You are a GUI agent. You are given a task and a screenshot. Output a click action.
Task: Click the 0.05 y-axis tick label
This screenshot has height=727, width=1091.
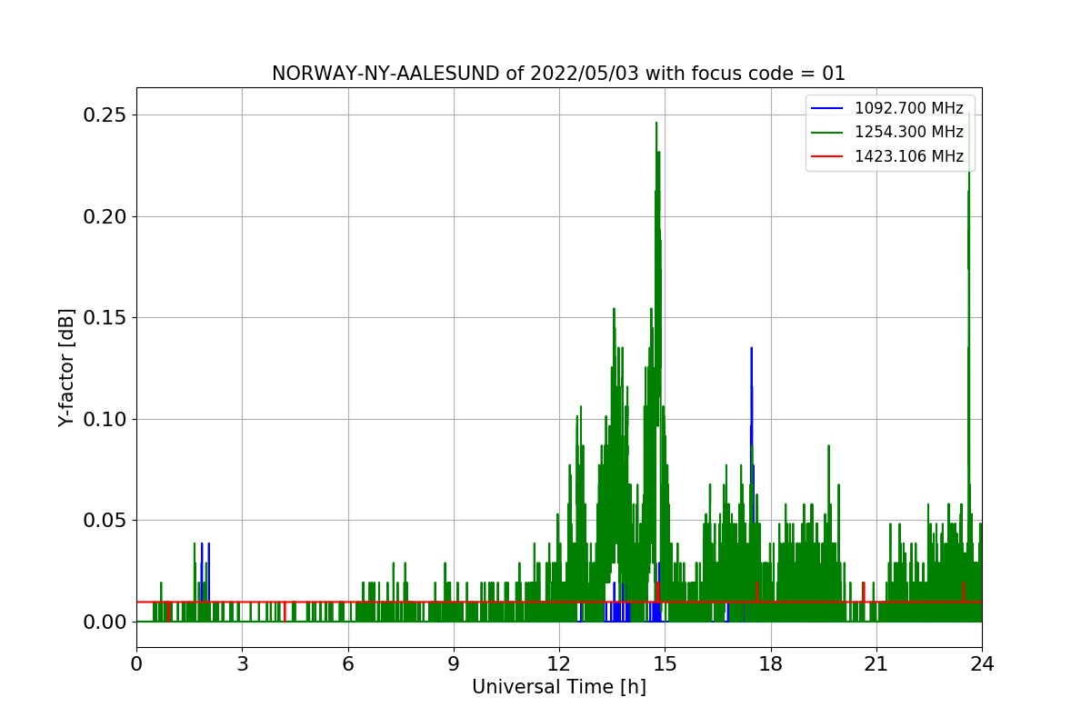coord(103,521)
